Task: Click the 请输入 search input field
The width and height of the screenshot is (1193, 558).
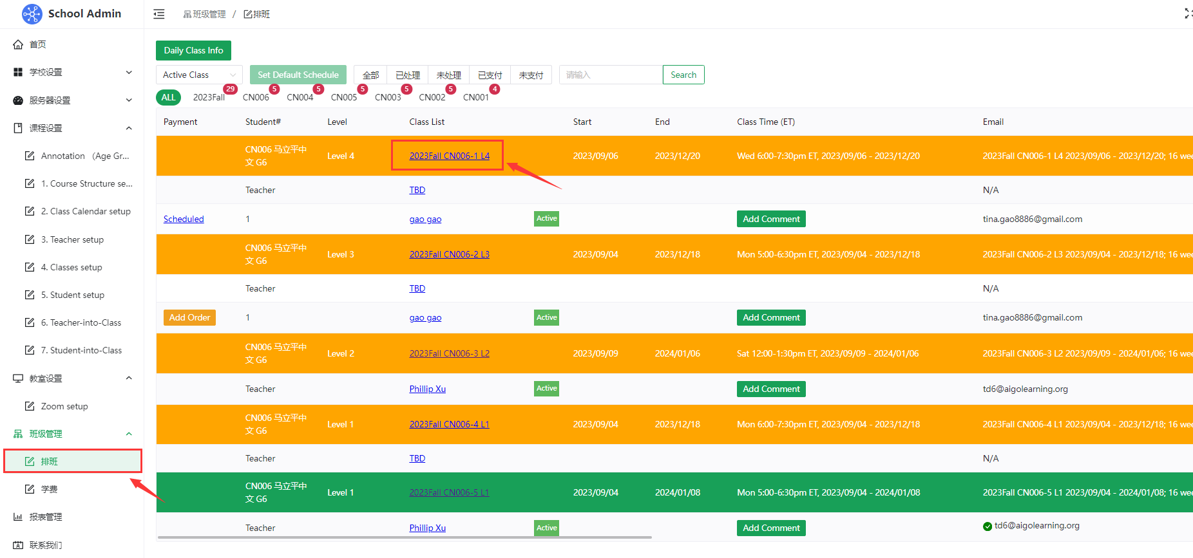Action: tap(610, 75)
